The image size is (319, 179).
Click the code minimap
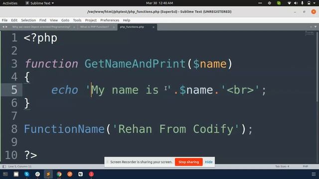(310, 33)
